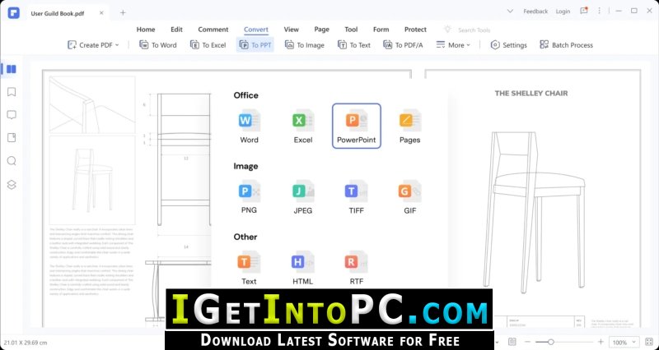Screen dimensions: 659x350
Task: Adjust the zoom slider handle
Action: pos(550,343)
